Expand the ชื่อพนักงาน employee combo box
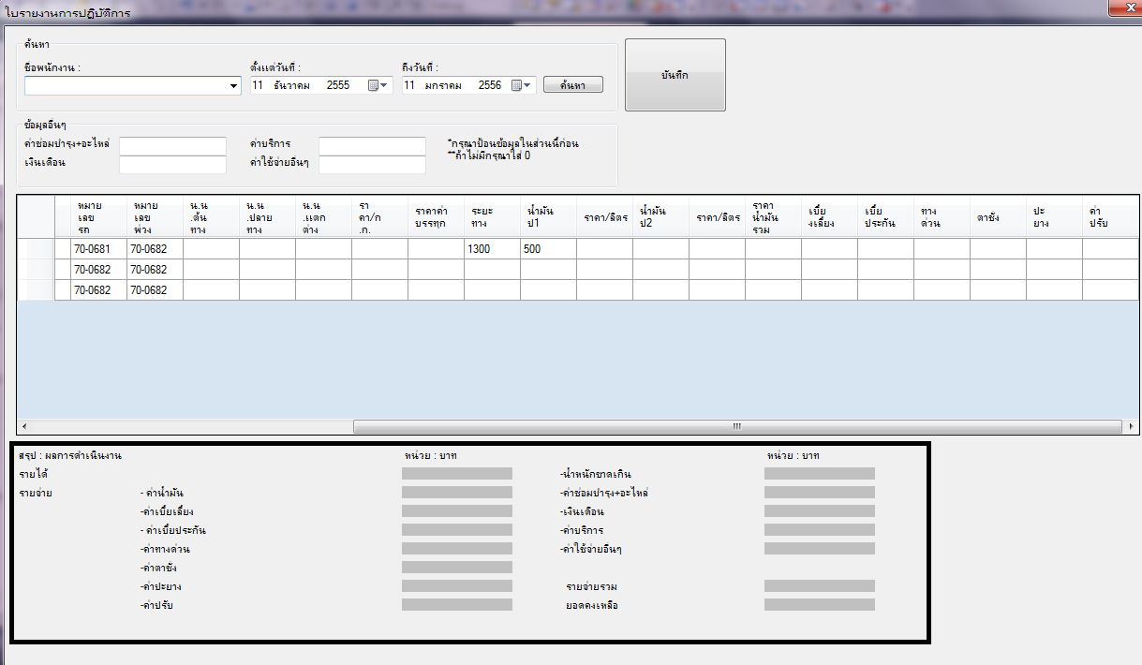Image resolution: width=1142 pixels, height=665 pixels. 234,86
